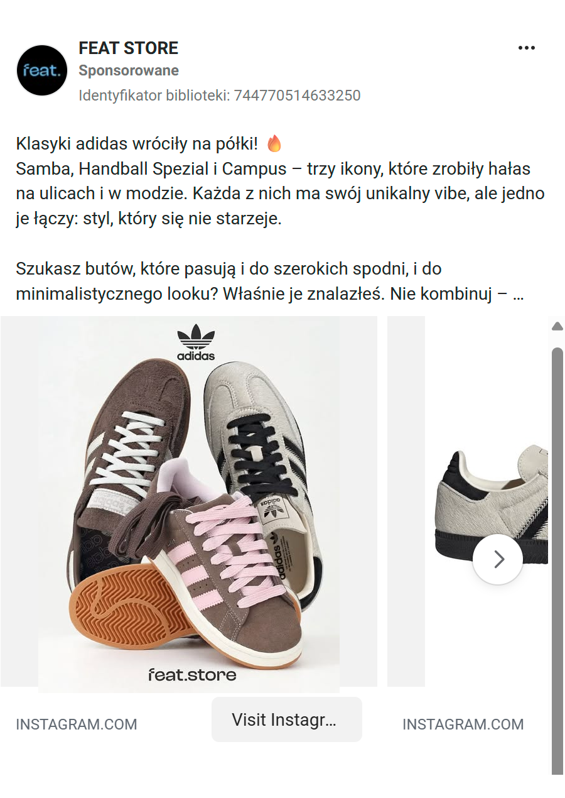Click the scrollbar up arrow

tap(557, 326)
